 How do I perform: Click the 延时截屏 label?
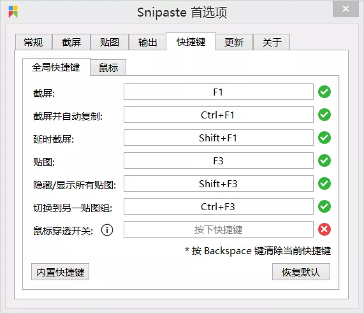point(54,139)
